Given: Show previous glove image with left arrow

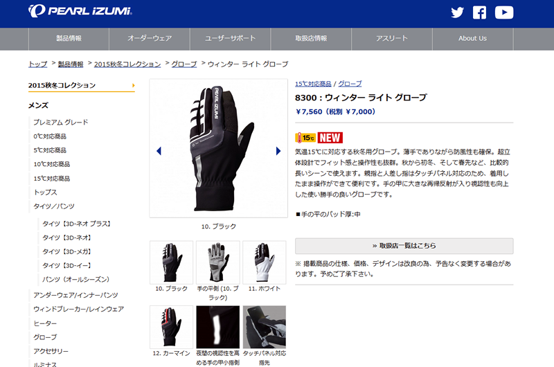Looking at the screenshot, I should point(159,151).
